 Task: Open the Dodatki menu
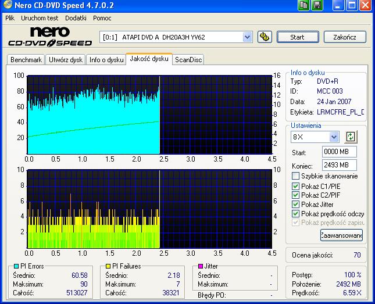coord(76,18)
